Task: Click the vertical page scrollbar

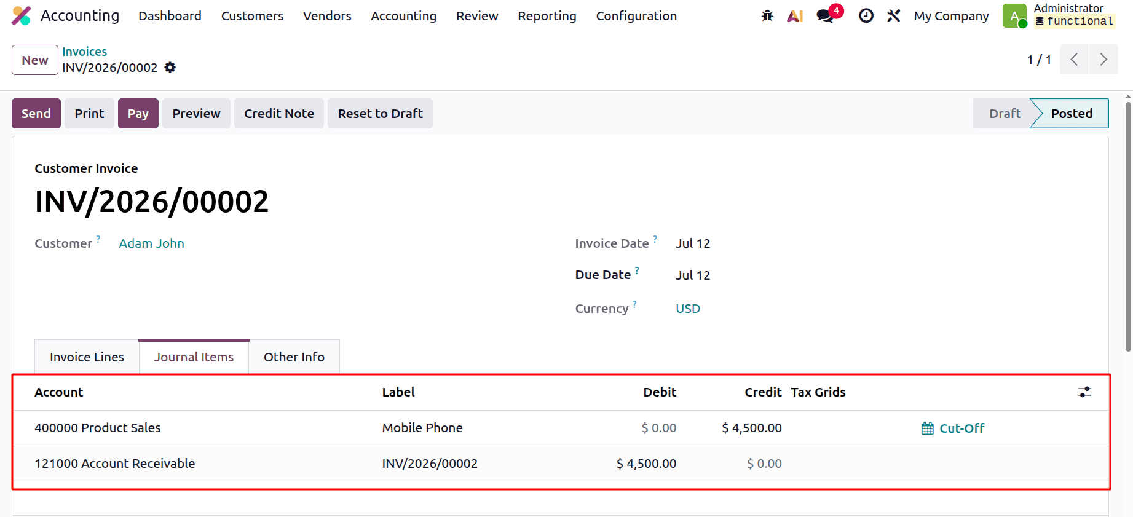Action: coord(1128,227)
